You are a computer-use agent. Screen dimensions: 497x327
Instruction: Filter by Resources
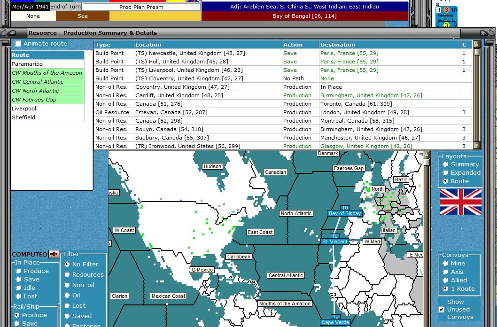point(67,274)
